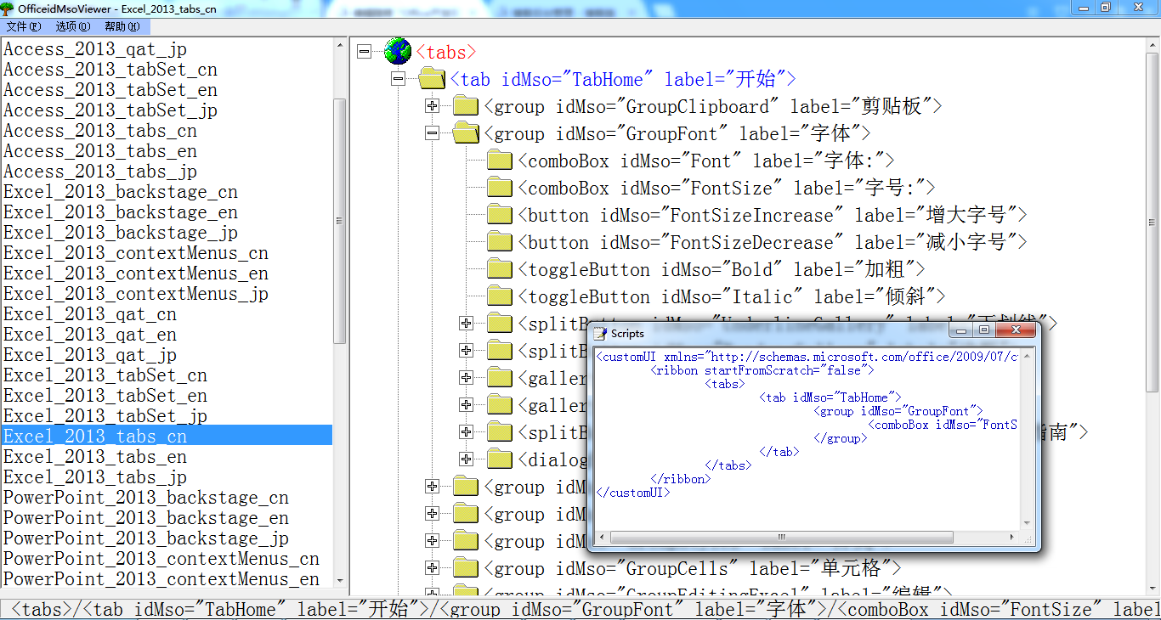The height and width of the screenshot is (620, 1161).
Task: Click folder icon of the dialog row
Action: point(500,459)
